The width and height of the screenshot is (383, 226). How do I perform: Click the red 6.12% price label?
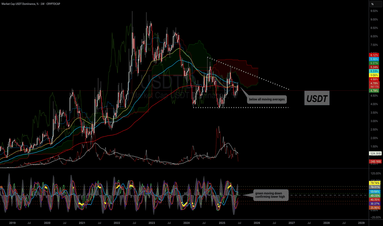[x=374, y=55]
